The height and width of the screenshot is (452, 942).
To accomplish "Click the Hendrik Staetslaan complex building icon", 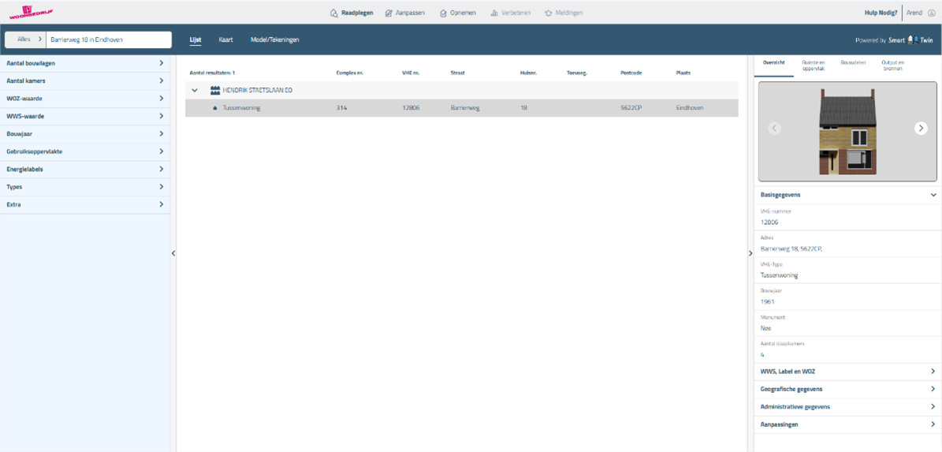I will coord(214,91).
